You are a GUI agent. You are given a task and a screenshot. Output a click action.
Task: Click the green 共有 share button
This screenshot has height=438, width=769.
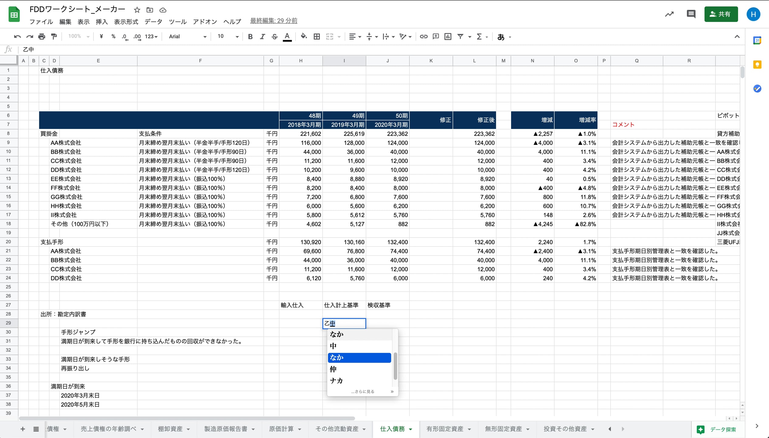[x=721, y=14]
